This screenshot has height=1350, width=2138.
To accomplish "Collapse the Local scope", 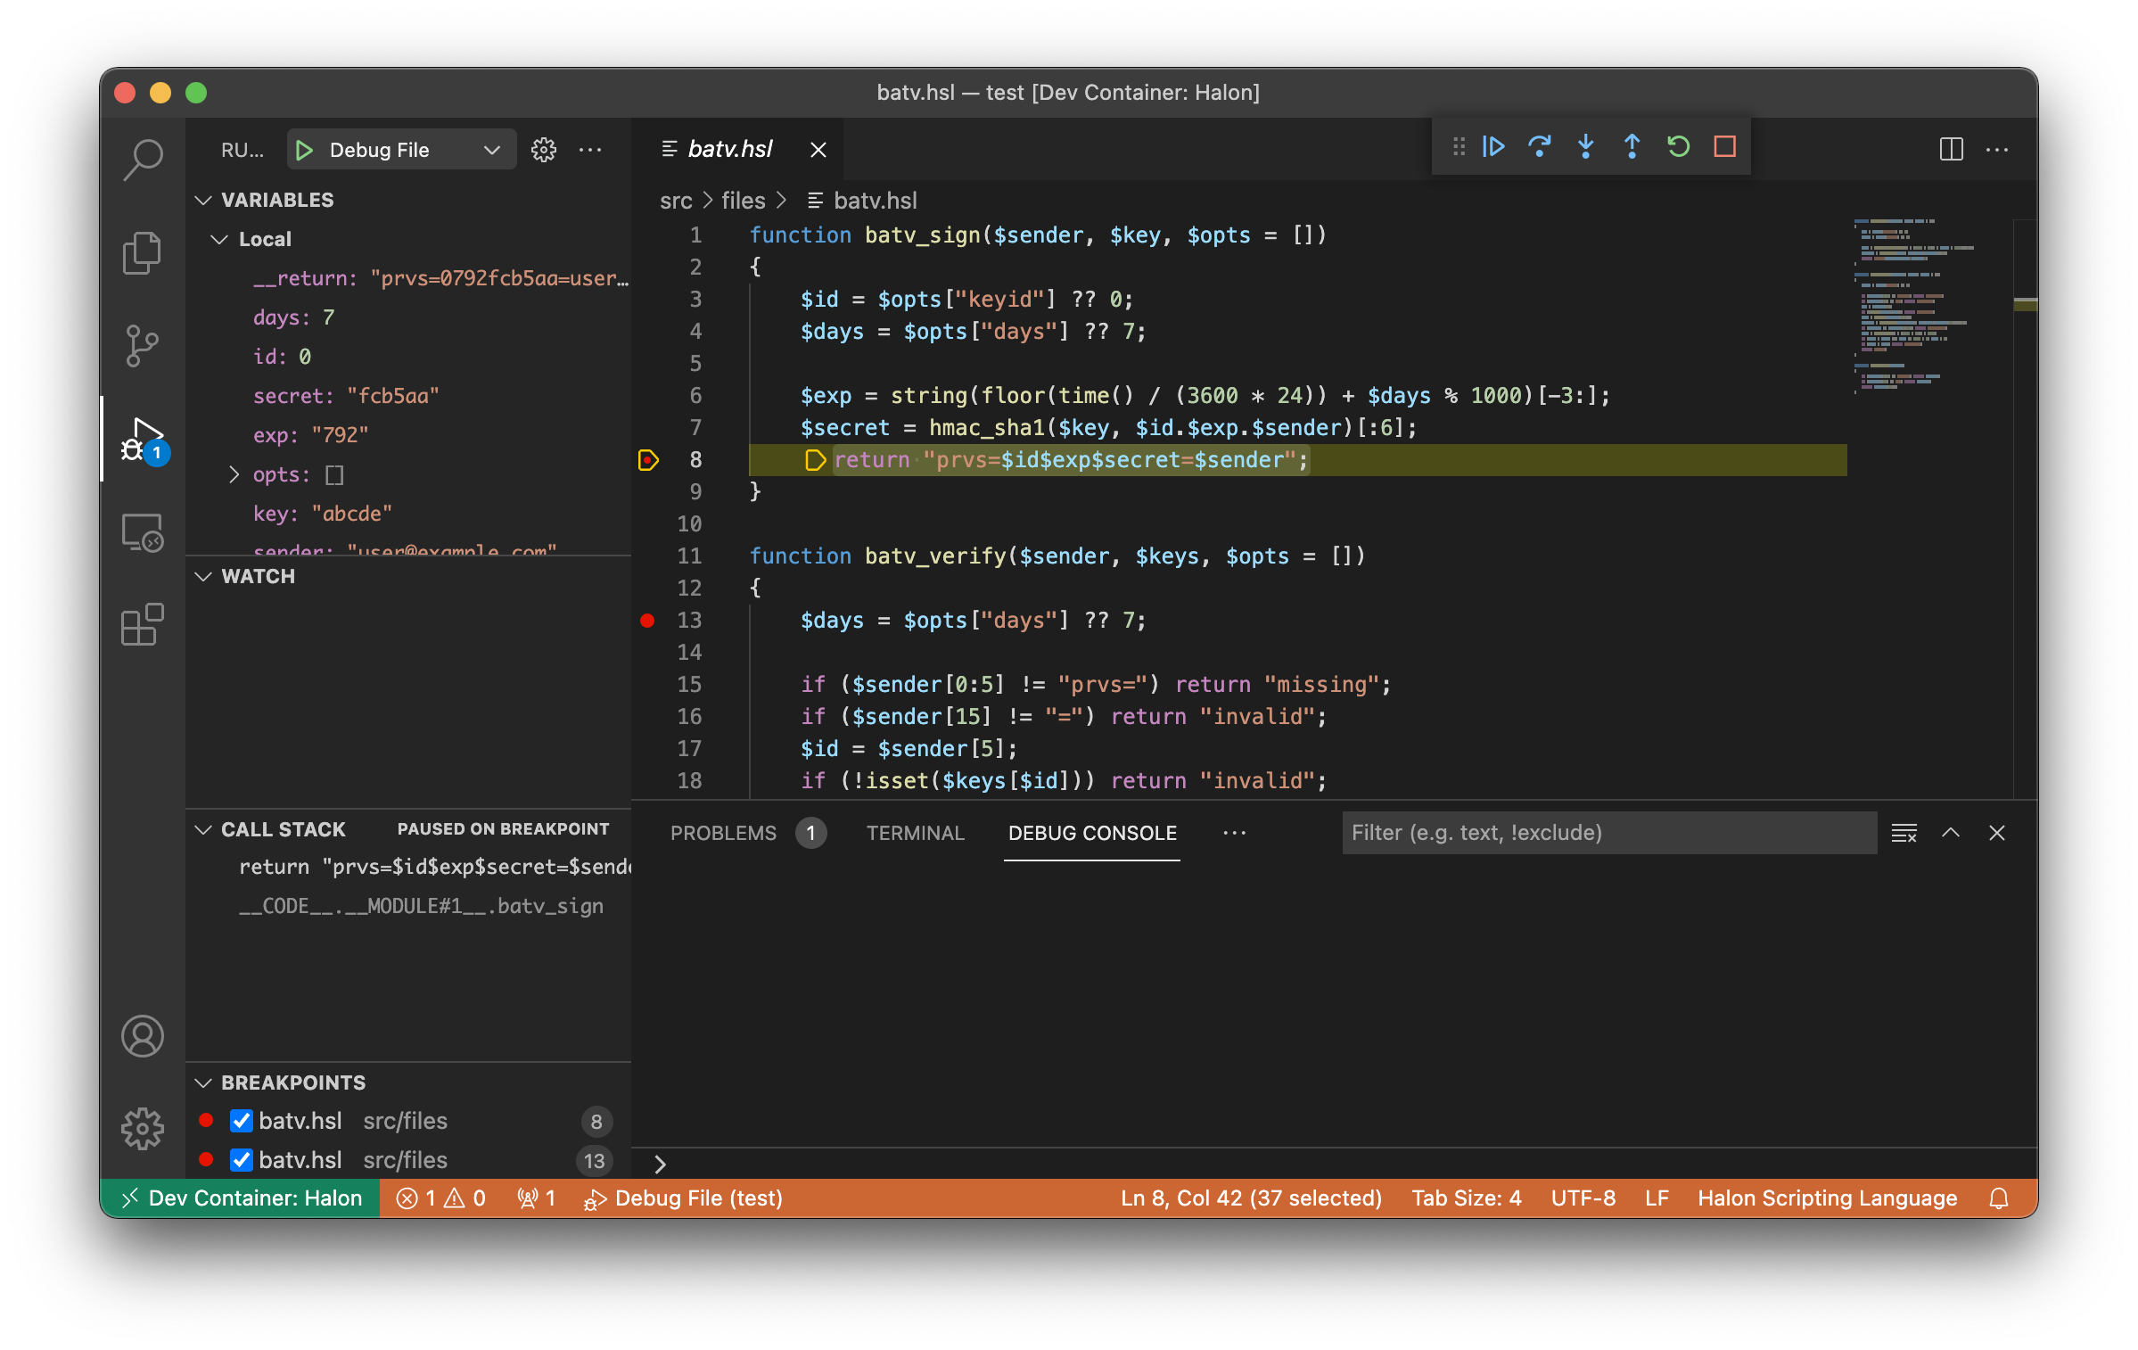I will [x=219, y=239].
